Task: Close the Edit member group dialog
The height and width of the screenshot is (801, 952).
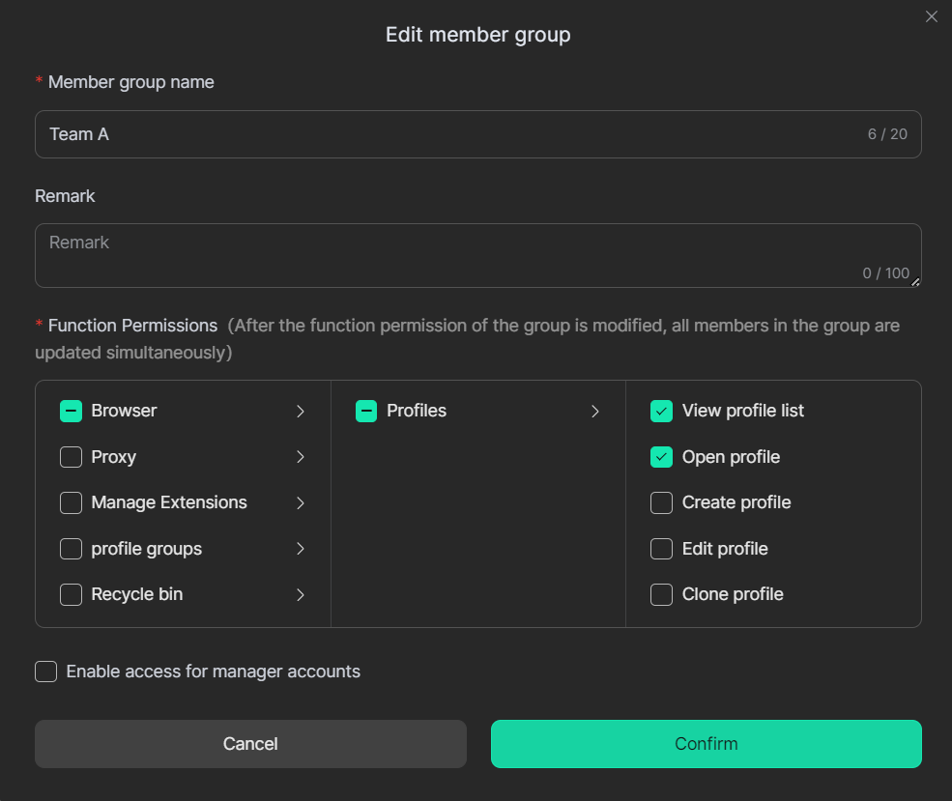Action: tap(931, 16)
